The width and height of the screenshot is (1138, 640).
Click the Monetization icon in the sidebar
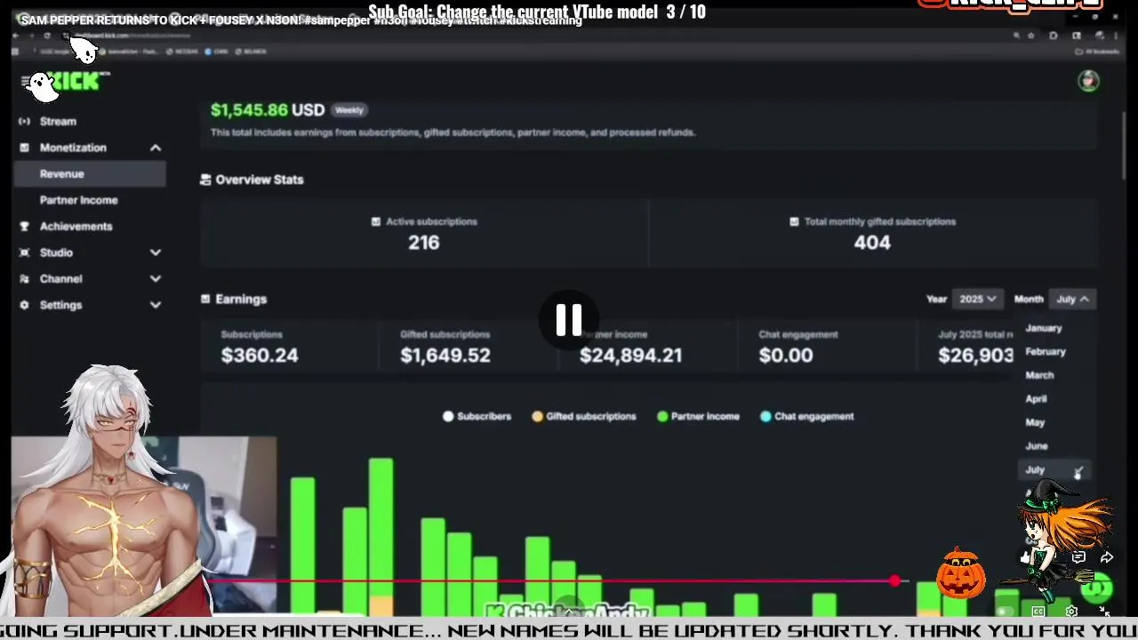24,148
